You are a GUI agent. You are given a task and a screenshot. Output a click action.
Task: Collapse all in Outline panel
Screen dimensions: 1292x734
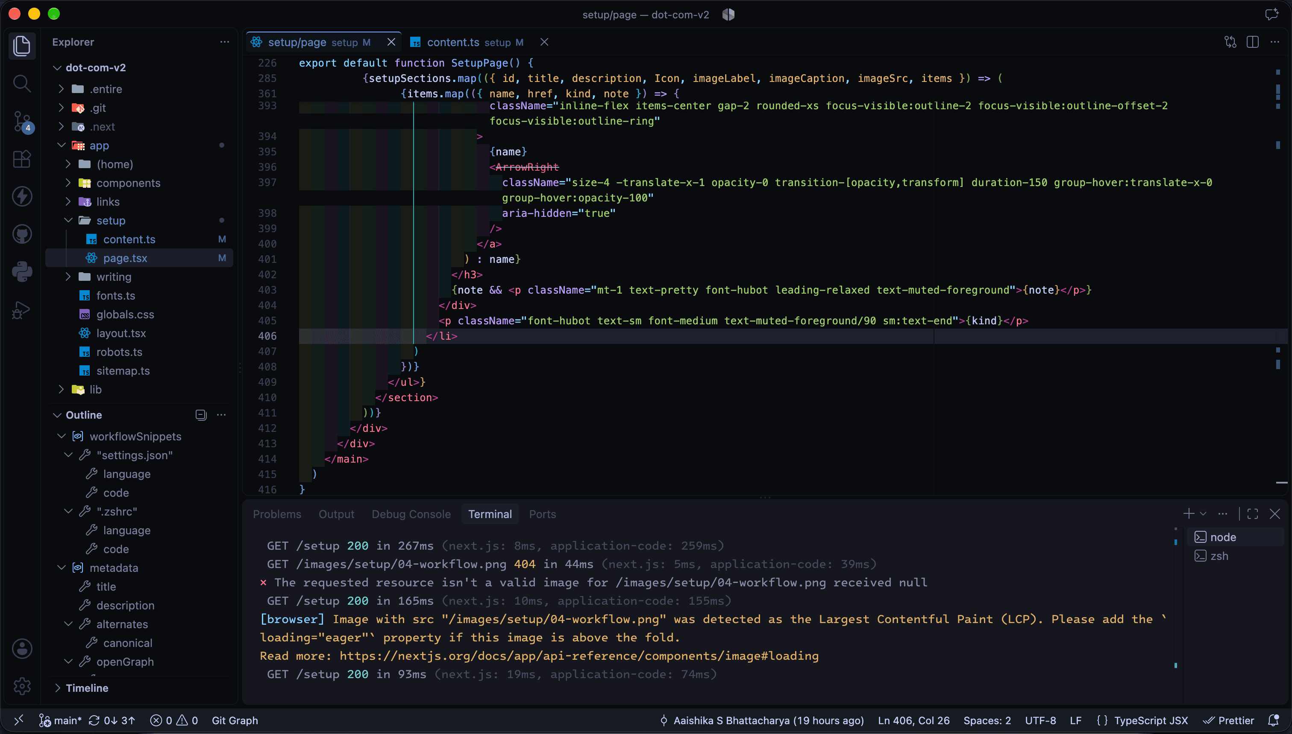(201, 415)
